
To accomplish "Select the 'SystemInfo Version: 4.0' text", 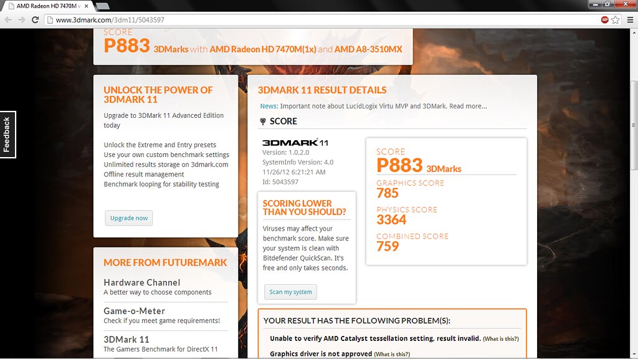I will coord(298,162).
